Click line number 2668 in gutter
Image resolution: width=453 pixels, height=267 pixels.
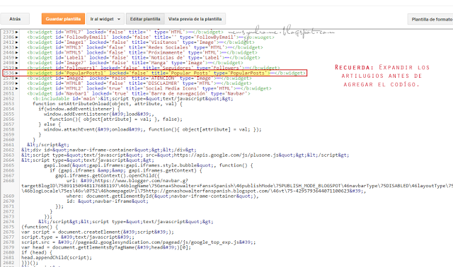pos(8,181)
